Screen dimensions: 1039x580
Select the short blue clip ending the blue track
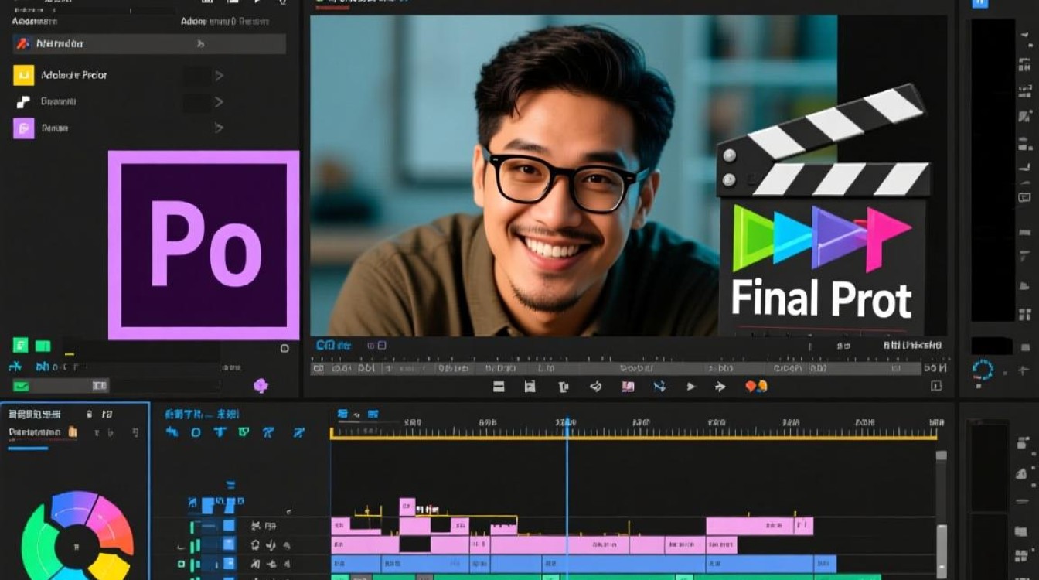(825, 564)
